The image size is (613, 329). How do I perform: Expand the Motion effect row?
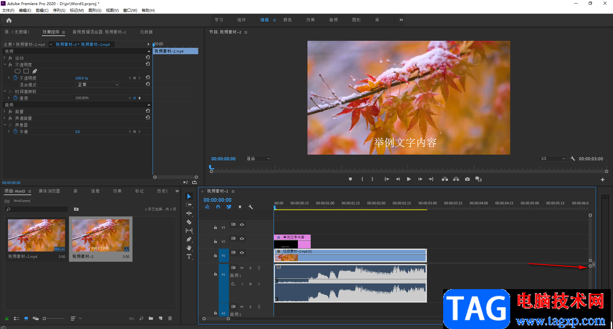click(4, 58)
